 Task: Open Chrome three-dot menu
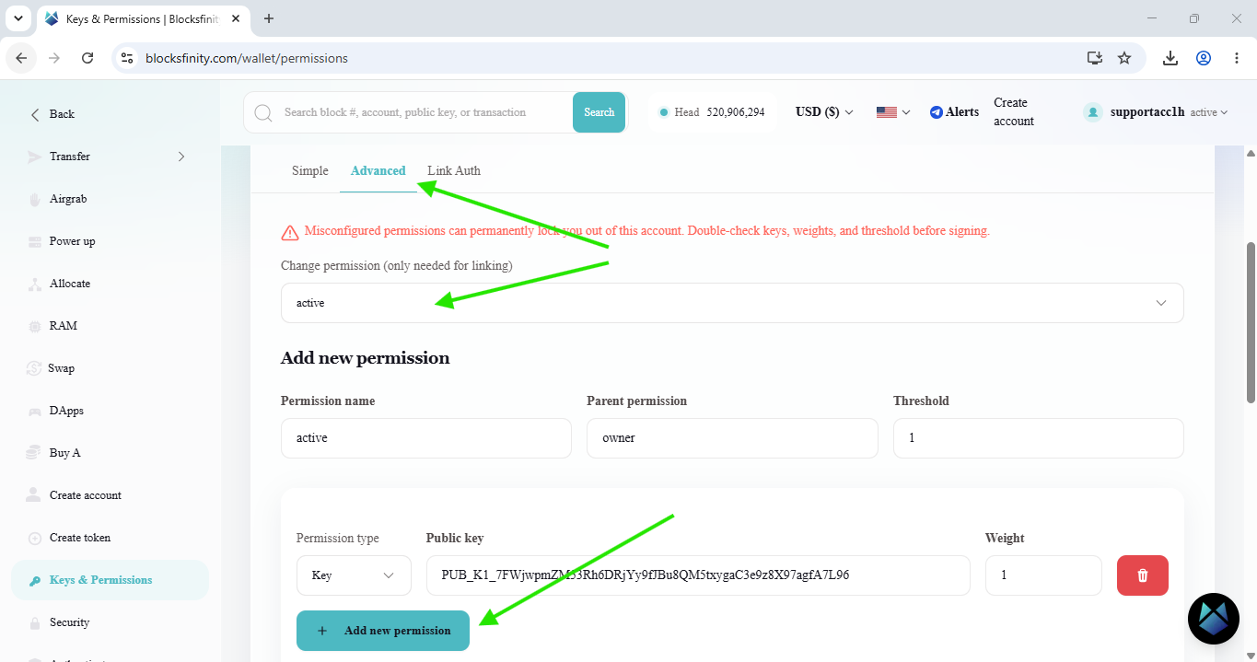click(1236, 58)
